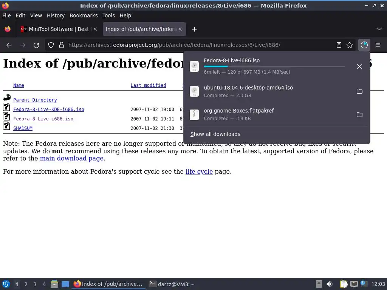Image resolution: width=387 pixels, height=290 pixels.
Task: Click unknown file icon beside Fedora-8-Live-KDE-i686.iso
Action: (x=6, y=107)
